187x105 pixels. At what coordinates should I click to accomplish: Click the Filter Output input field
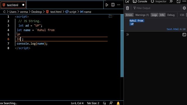[156, 8]
